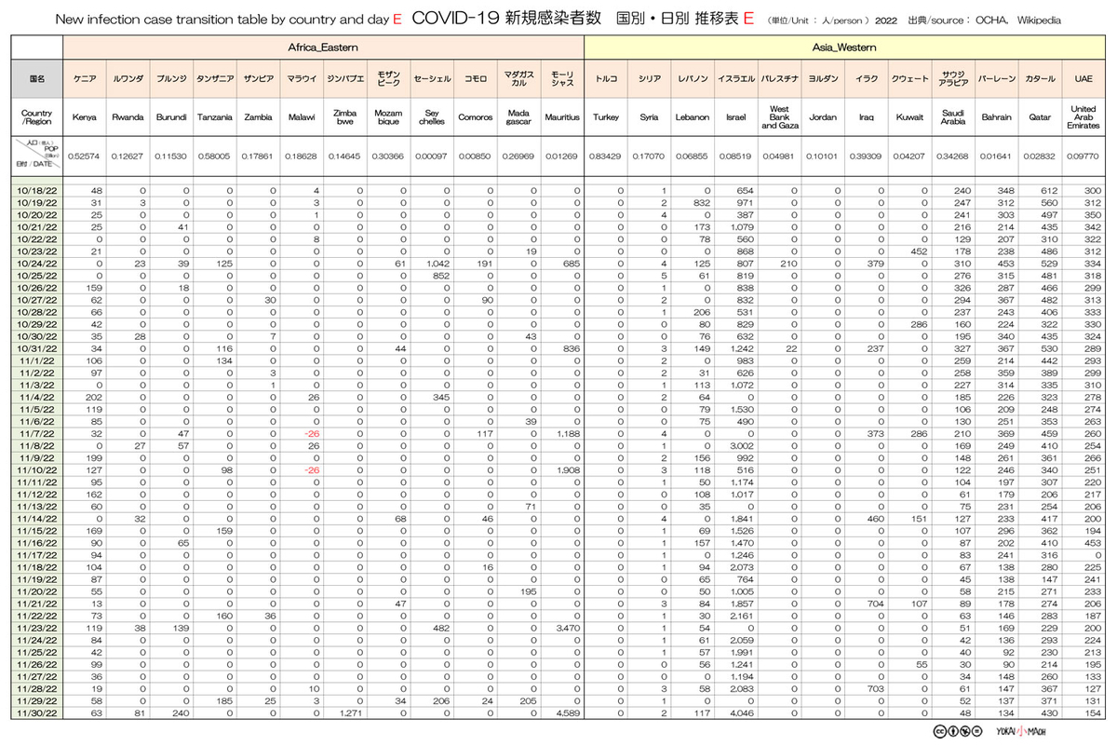Click the Bahrain column header
Image resolution: width=1117 pixels, height=746 pixels.
[996, 118]
